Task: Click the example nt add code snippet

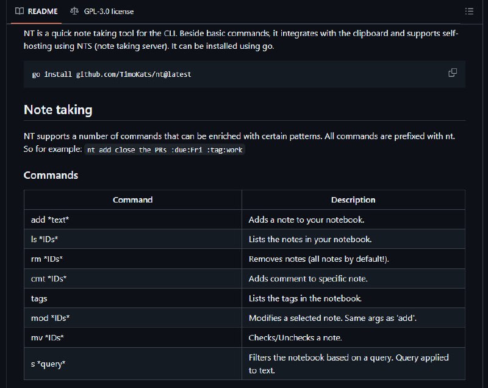Action: pos(165,149)
